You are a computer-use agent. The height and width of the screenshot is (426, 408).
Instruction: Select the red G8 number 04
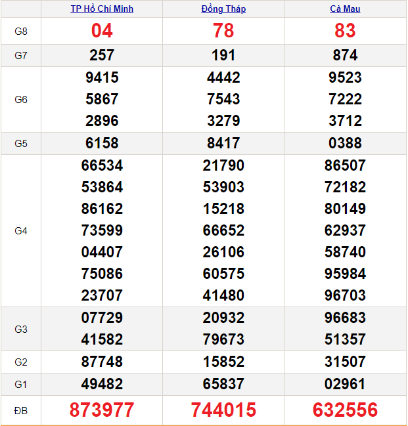(x=102, y=30)
